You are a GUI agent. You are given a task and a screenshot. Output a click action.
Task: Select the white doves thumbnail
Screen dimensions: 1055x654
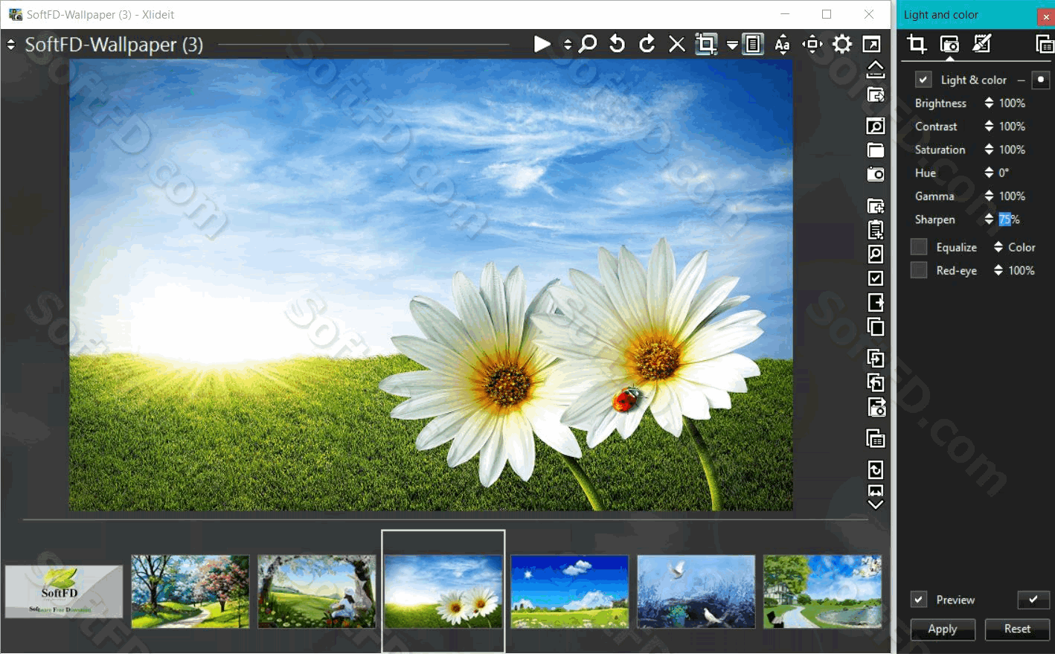pyautogui.click(x=696, y=592)
